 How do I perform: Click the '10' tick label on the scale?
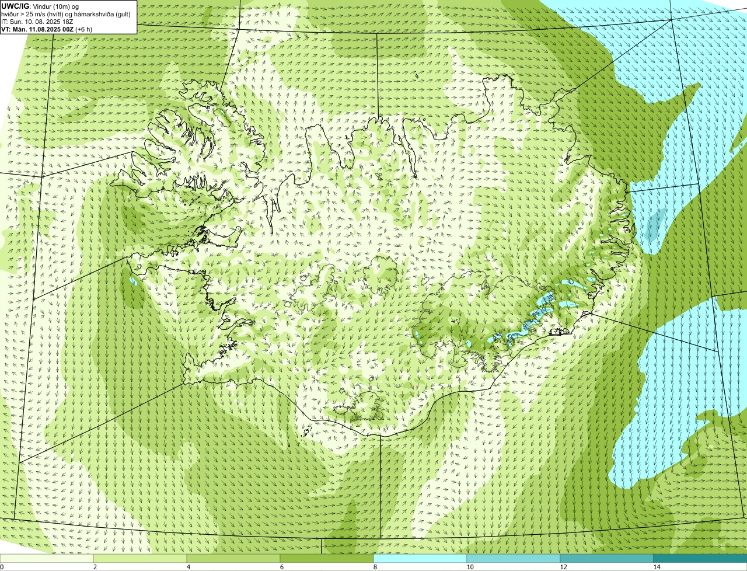(470, 567)
